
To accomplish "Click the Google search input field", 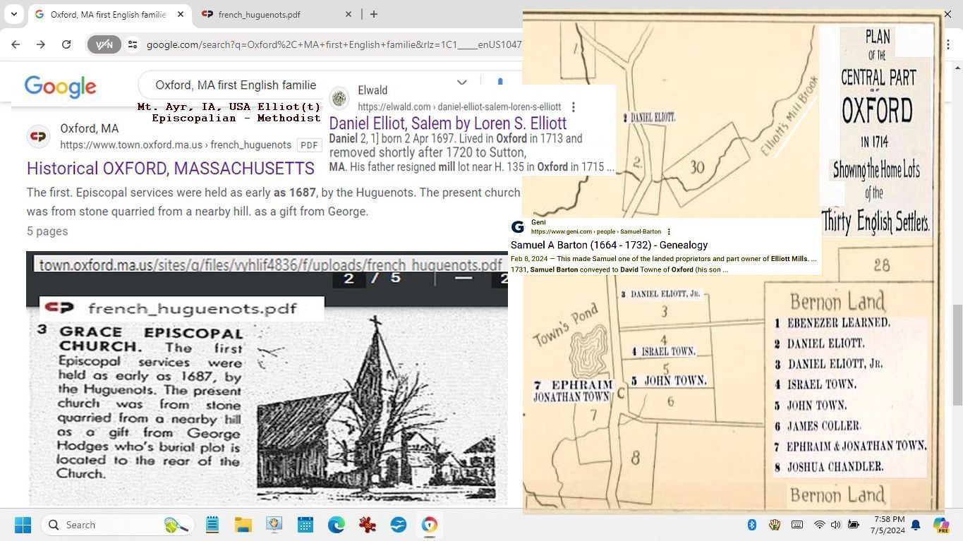I will click(x=236, y=85).
